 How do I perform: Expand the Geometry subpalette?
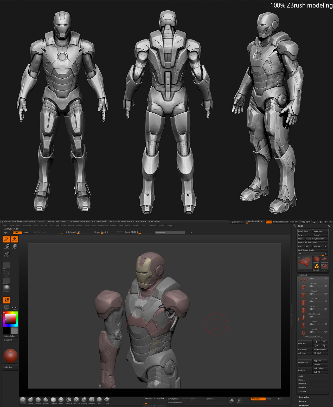(304, 397)
